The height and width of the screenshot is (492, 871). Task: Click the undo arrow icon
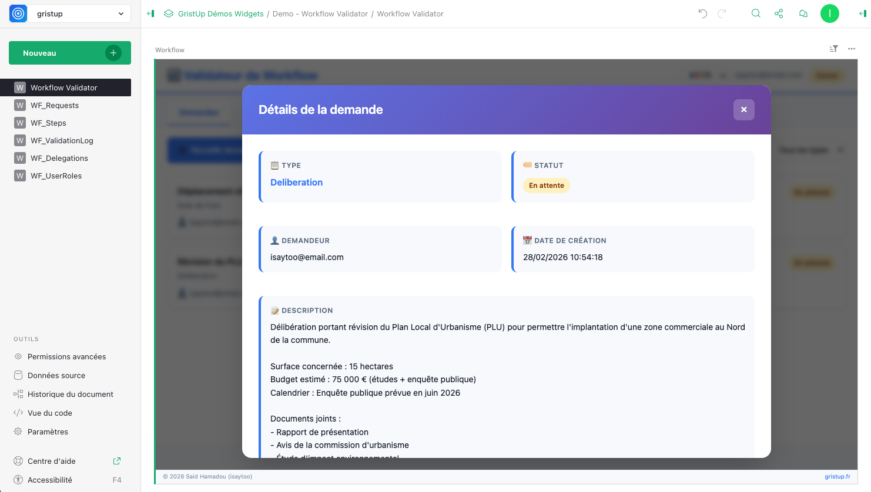702,14
